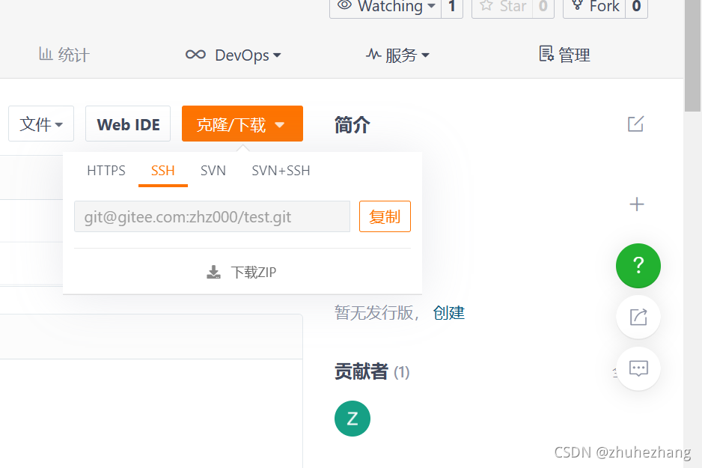Open the Watching dropdown
Image resolution: width=702 pixels, height=468 pixels.
[385, 7]
